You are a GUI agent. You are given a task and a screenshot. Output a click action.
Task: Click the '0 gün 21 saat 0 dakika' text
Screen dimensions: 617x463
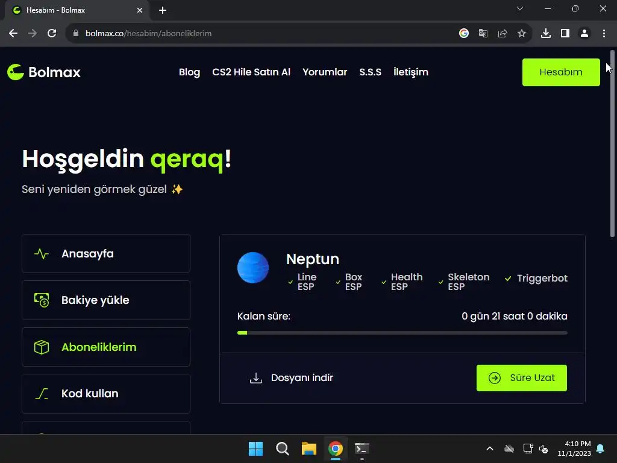tap(515, 316)
